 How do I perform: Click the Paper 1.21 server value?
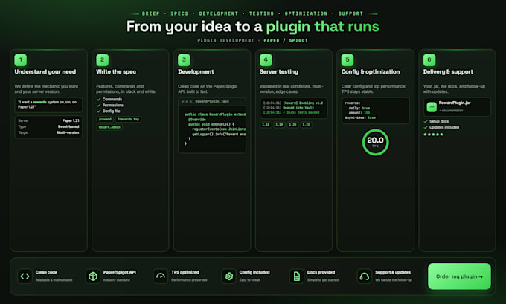71,120
